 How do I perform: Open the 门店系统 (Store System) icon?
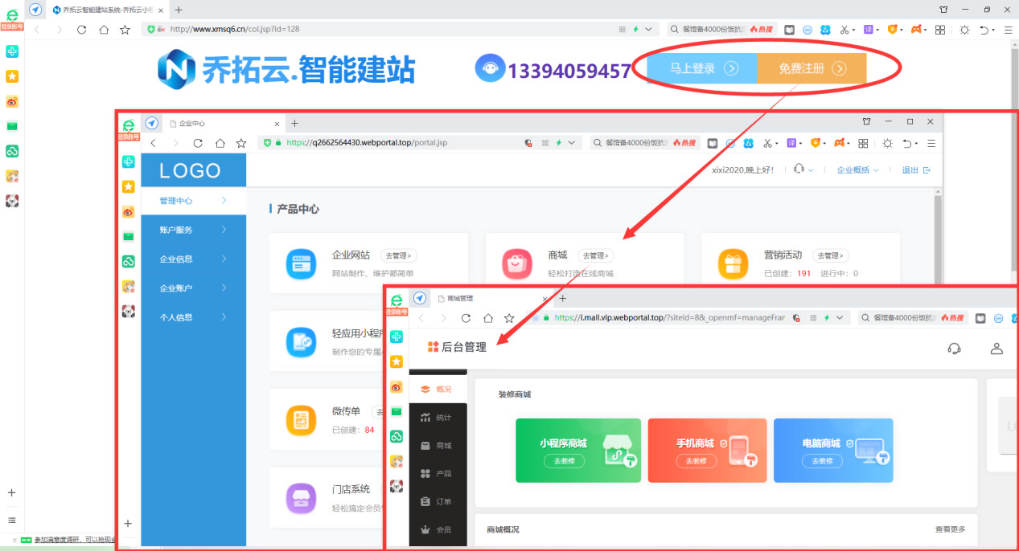tap(301, 497)
